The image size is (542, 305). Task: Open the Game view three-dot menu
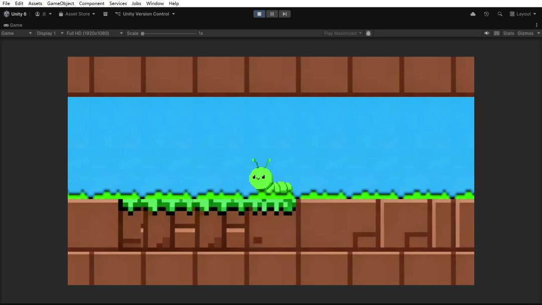tap(536, 25)
